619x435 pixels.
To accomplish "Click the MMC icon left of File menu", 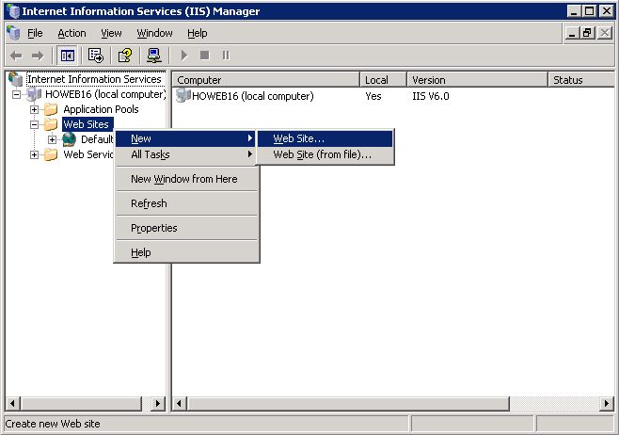I will point(13,33).
